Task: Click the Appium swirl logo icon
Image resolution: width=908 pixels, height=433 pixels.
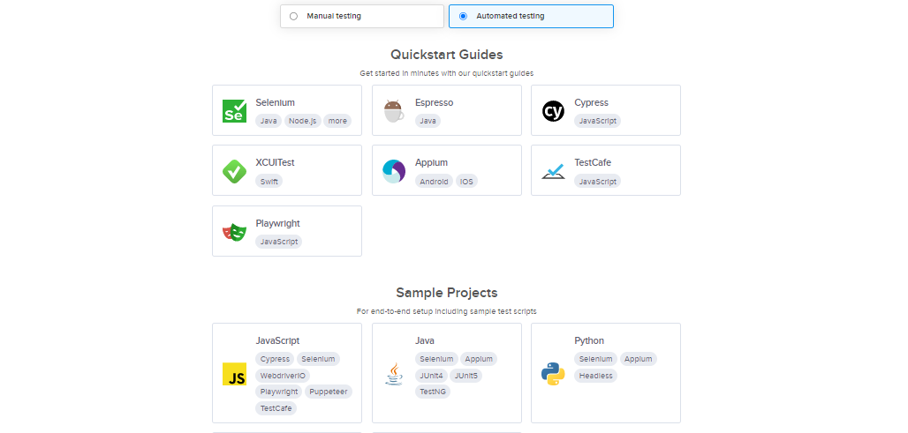Action: (x=394, y=171)
